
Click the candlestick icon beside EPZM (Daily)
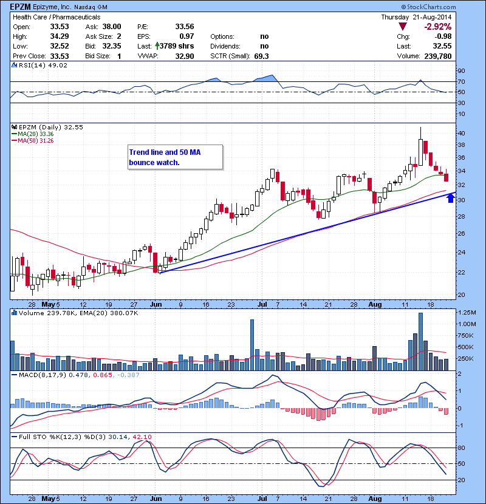[x=15, y=127]
